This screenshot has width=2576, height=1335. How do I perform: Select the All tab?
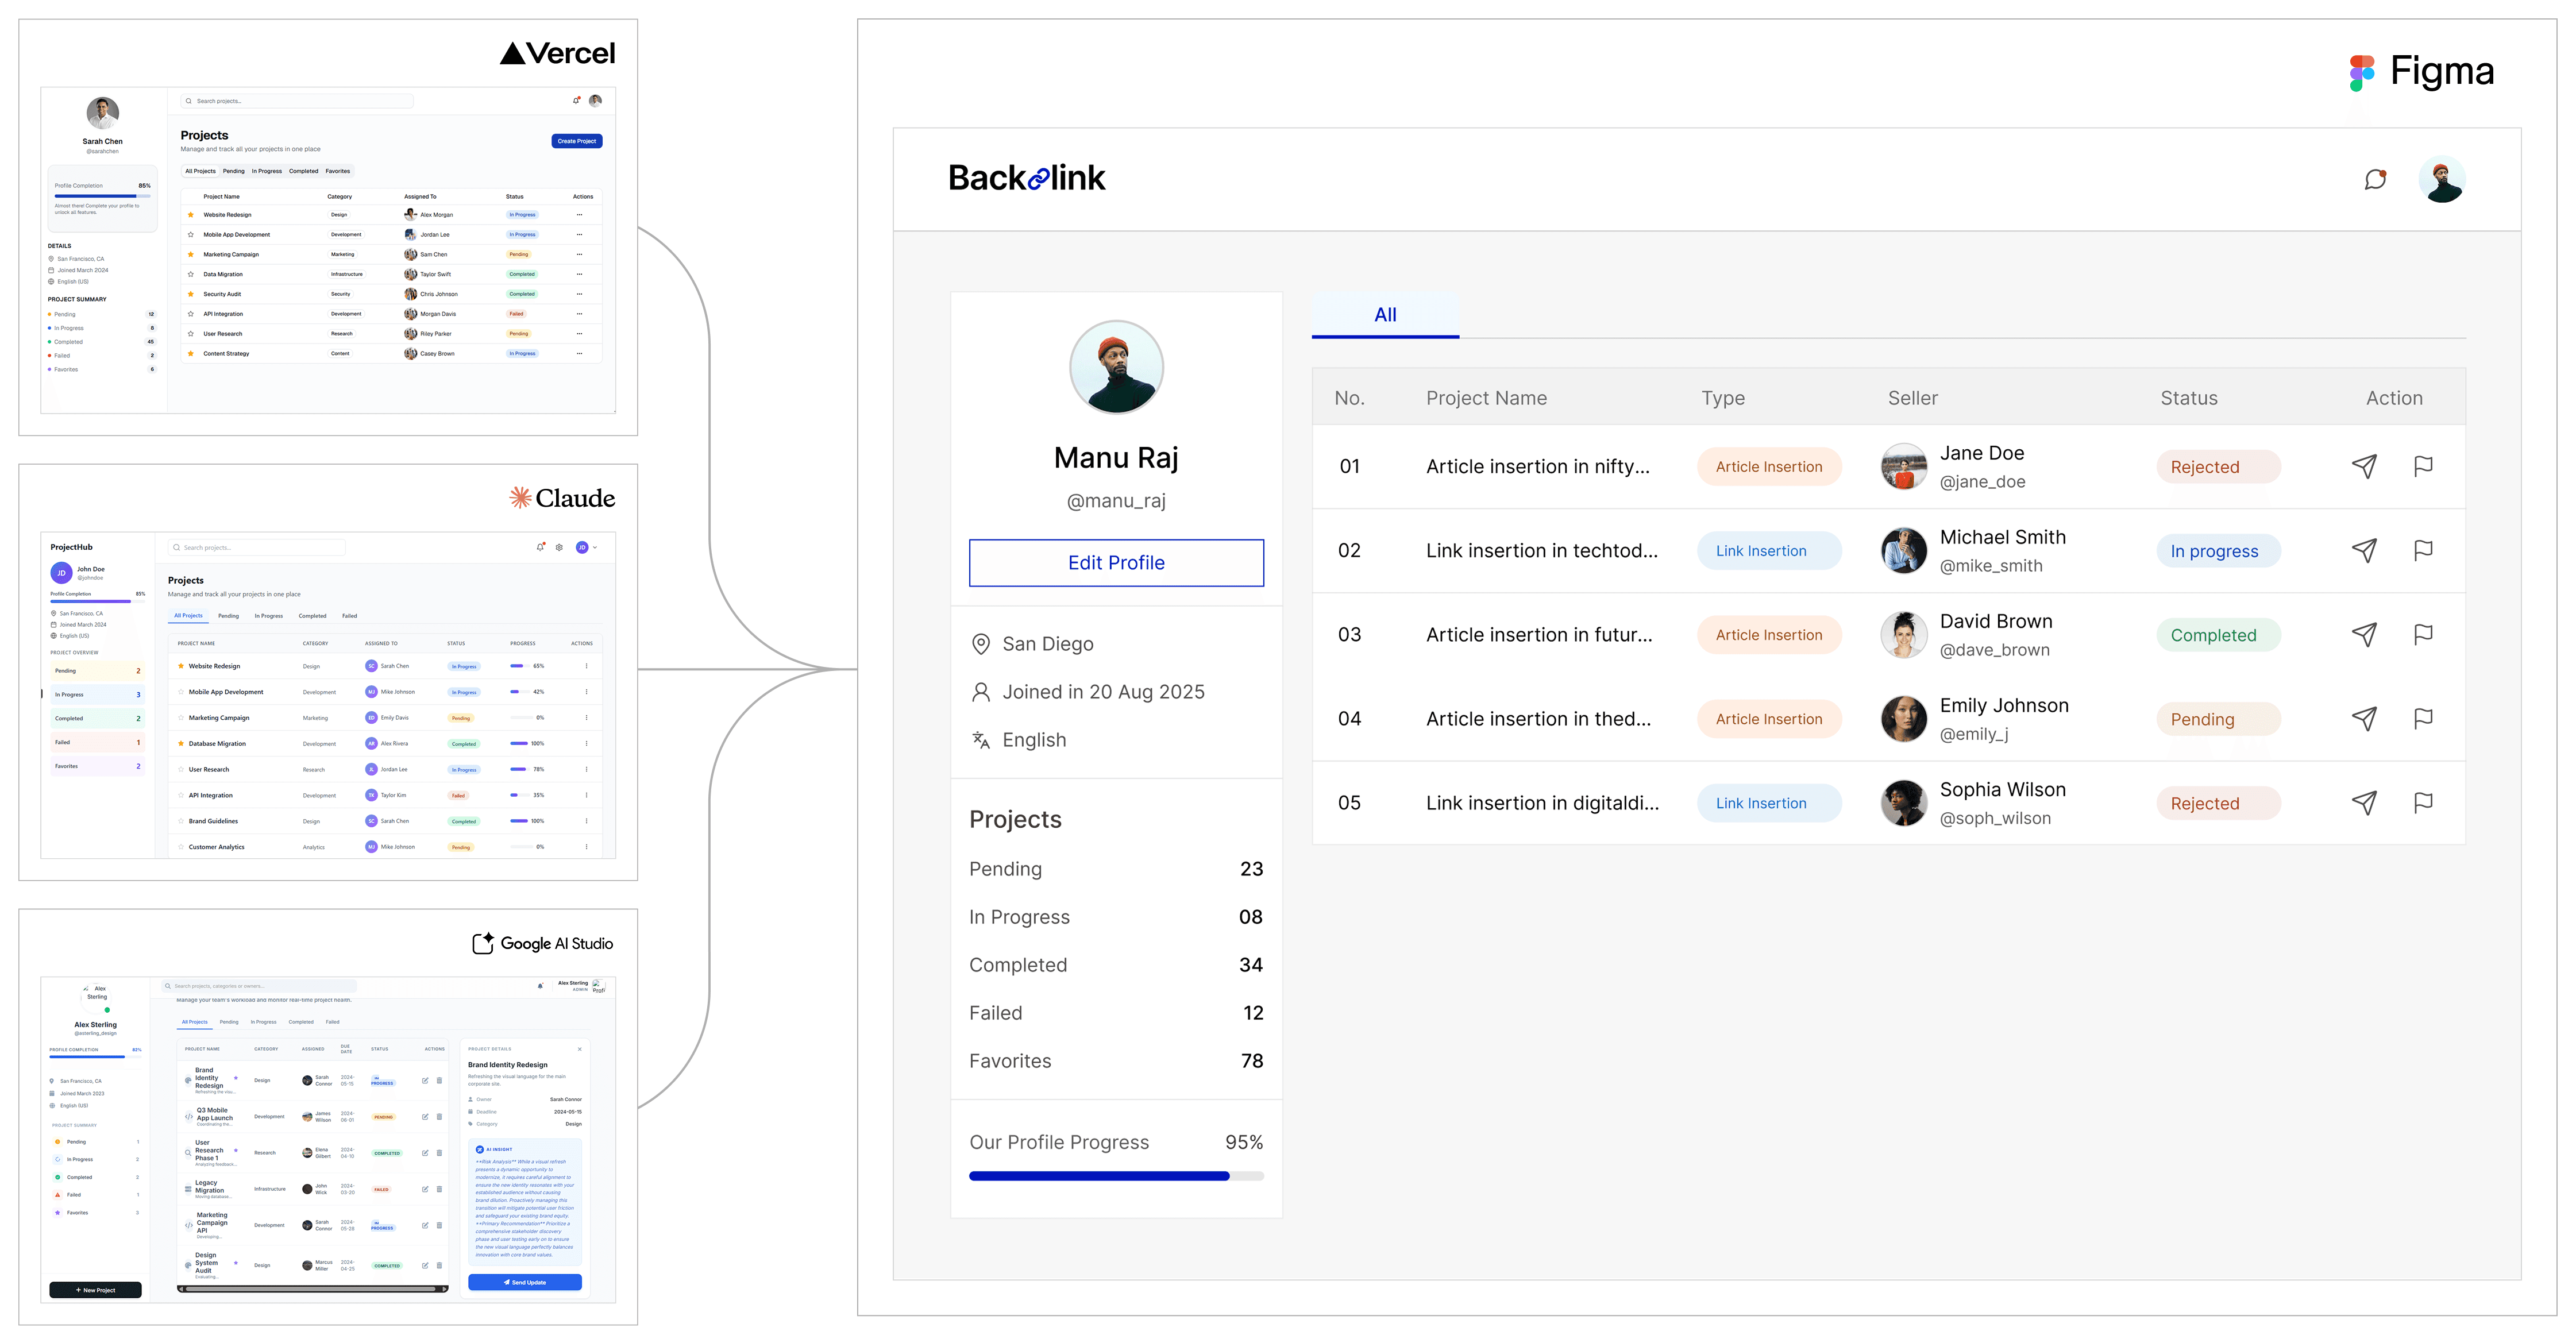1385,315
